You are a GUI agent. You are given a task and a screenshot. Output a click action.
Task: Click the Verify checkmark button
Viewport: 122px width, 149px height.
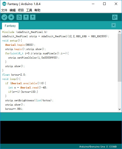pyautogui.click(x=4, y=17)
